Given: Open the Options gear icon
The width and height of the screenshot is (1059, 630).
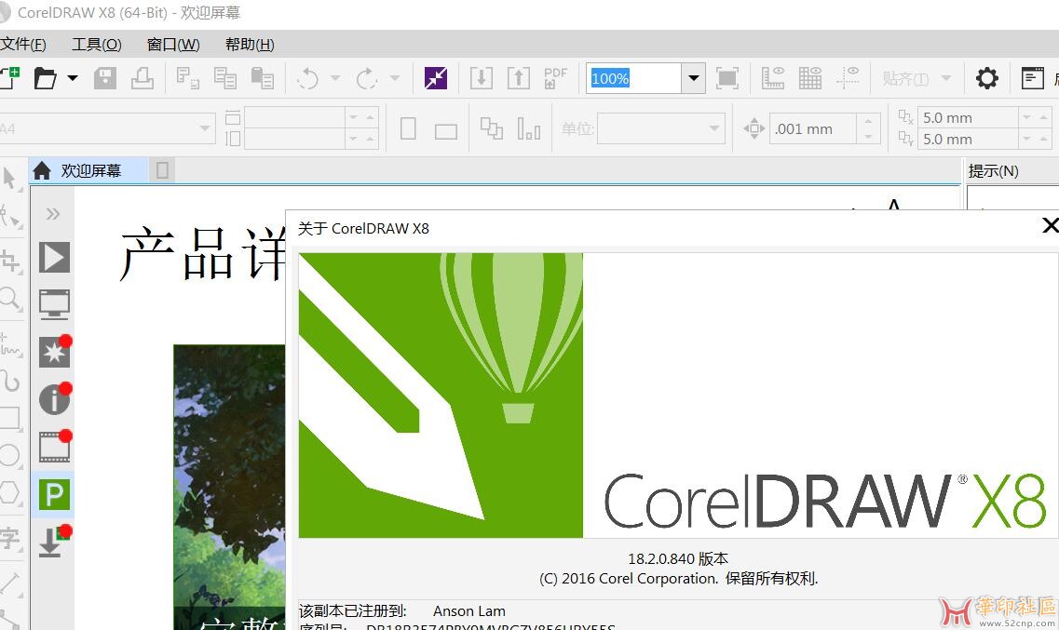Looking at the screenshot, I should [986, 78].
